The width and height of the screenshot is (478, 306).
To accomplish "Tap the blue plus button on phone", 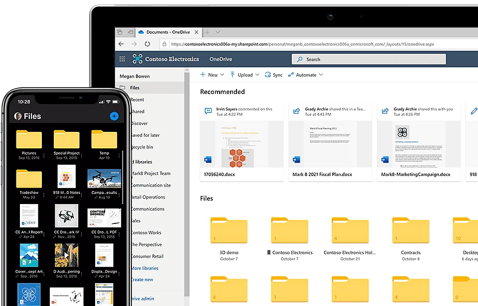I will click(x=114, y=116).
